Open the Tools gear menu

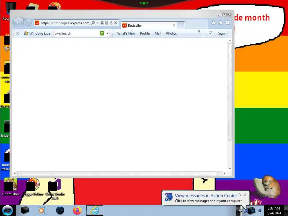point(228,22)
